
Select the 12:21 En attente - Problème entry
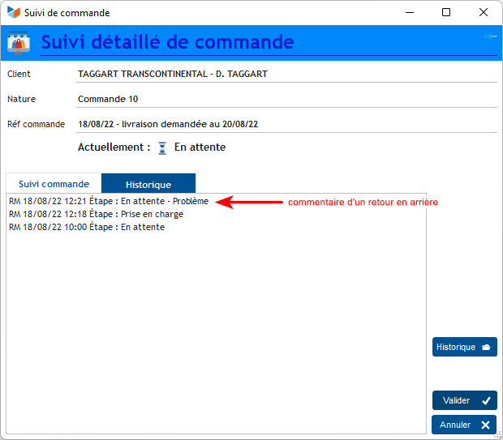[x=109, y=201]
